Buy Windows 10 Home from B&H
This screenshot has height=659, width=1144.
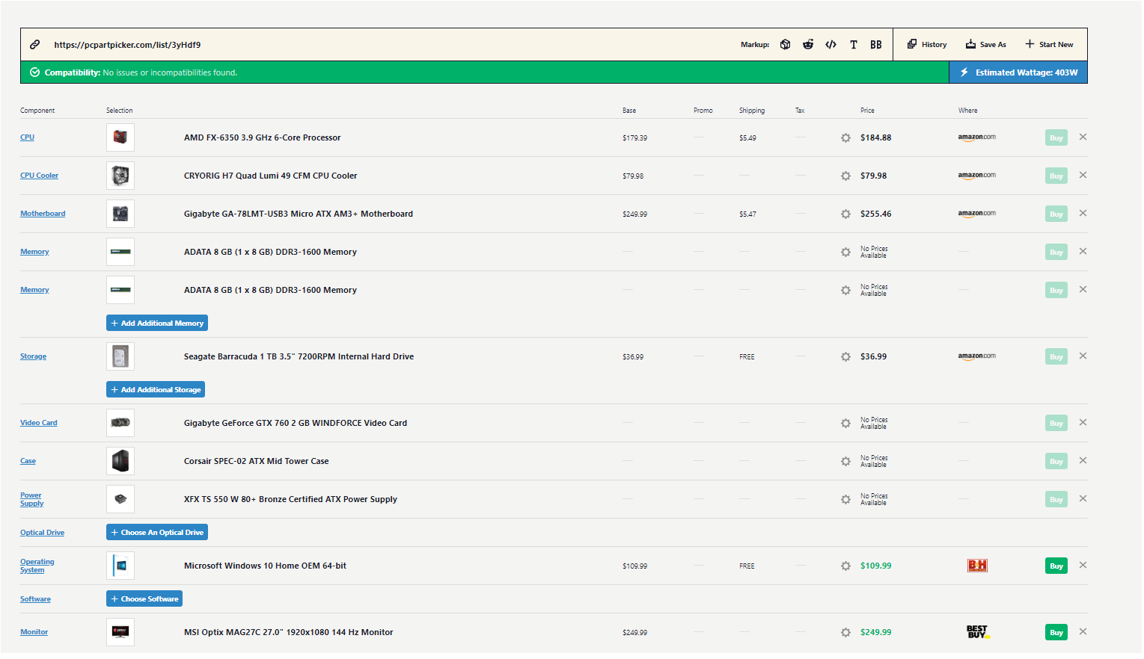coord(1056,566)
